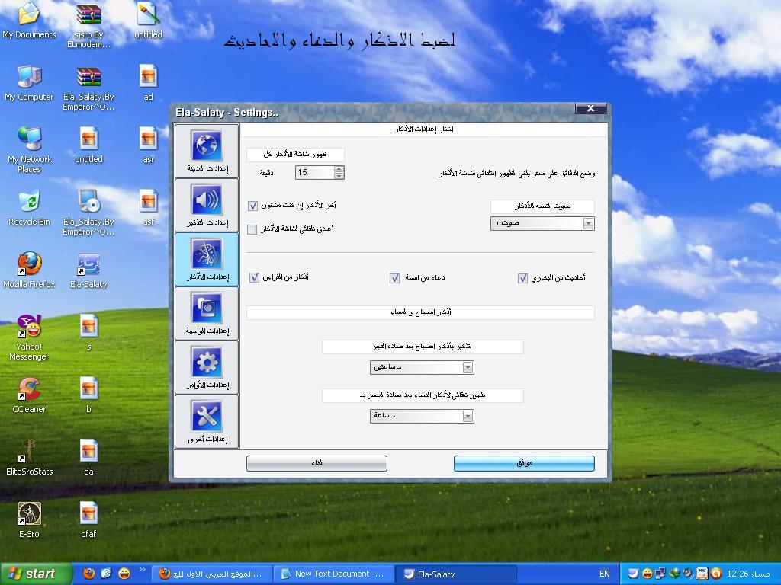
Task: Select the dfaf file icon
Action: (88, 520)
